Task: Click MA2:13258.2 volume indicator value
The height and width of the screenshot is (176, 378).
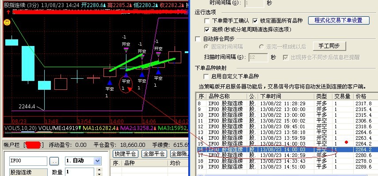Action: [137, 128]
